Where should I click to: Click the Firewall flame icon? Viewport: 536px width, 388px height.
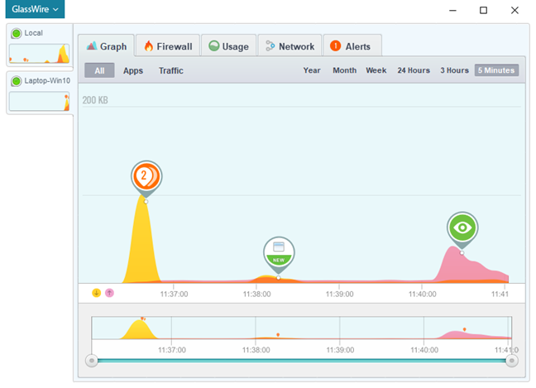[149, 46]
